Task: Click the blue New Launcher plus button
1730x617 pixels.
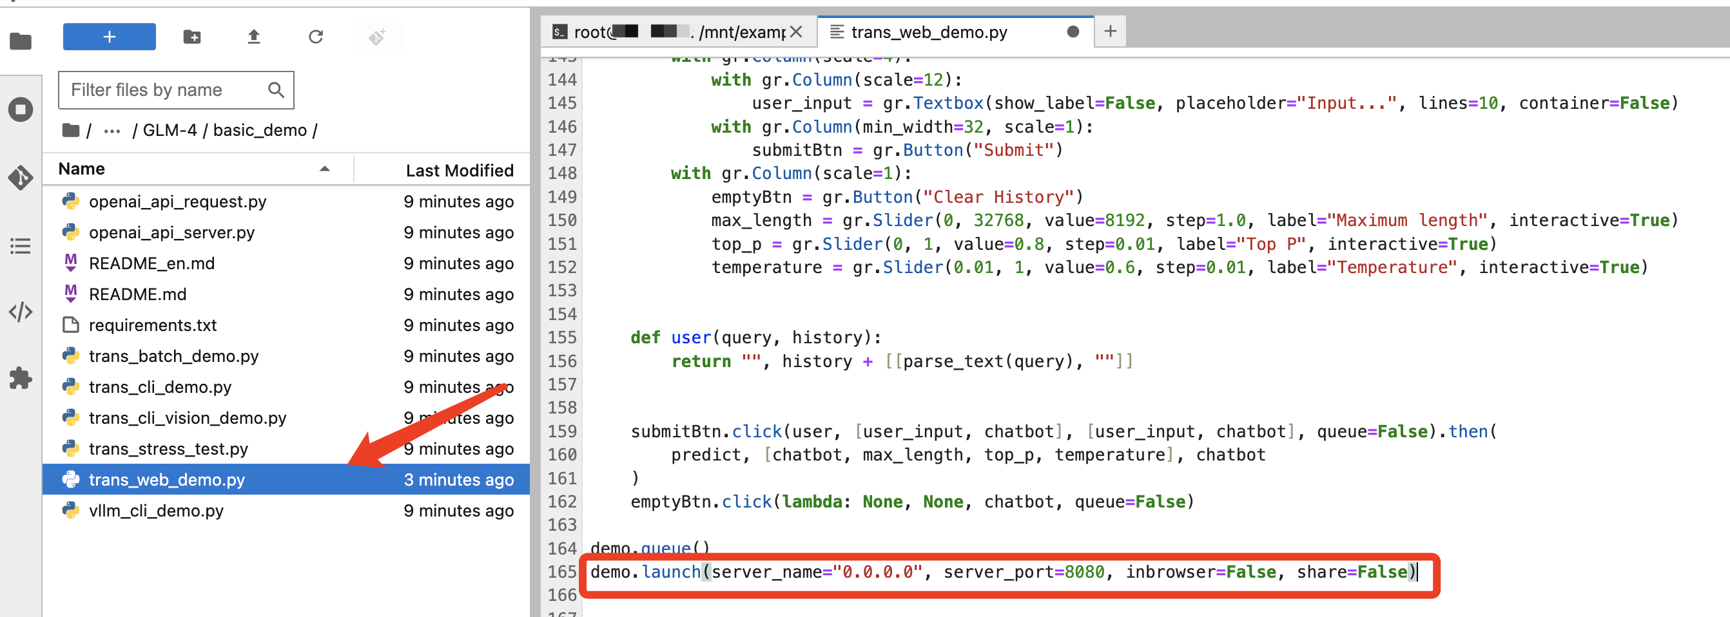Action: tap(109, 36)
